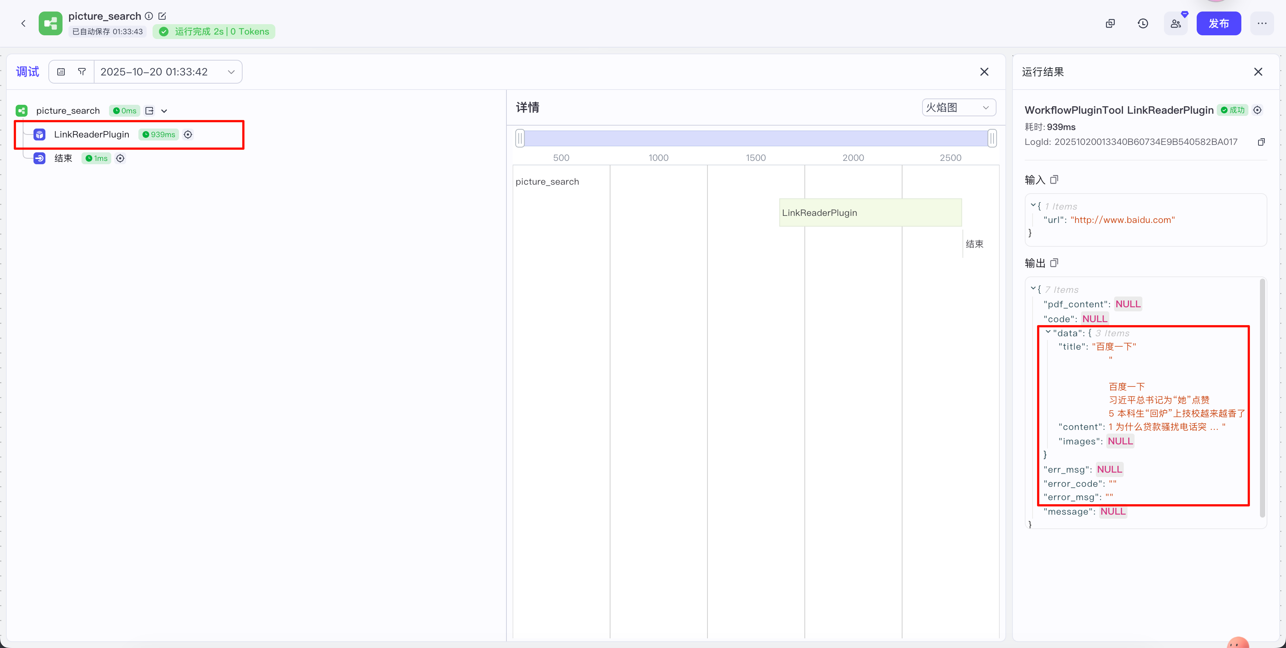This screenshot has height=648, width=1286.
Task: Toggle the list view icon in the debug toolbar
Action: pos(61,72)
